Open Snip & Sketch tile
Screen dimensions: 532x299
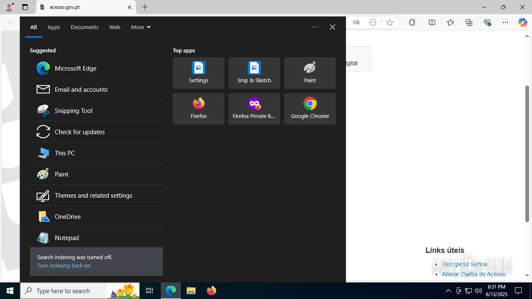(254, 73)
